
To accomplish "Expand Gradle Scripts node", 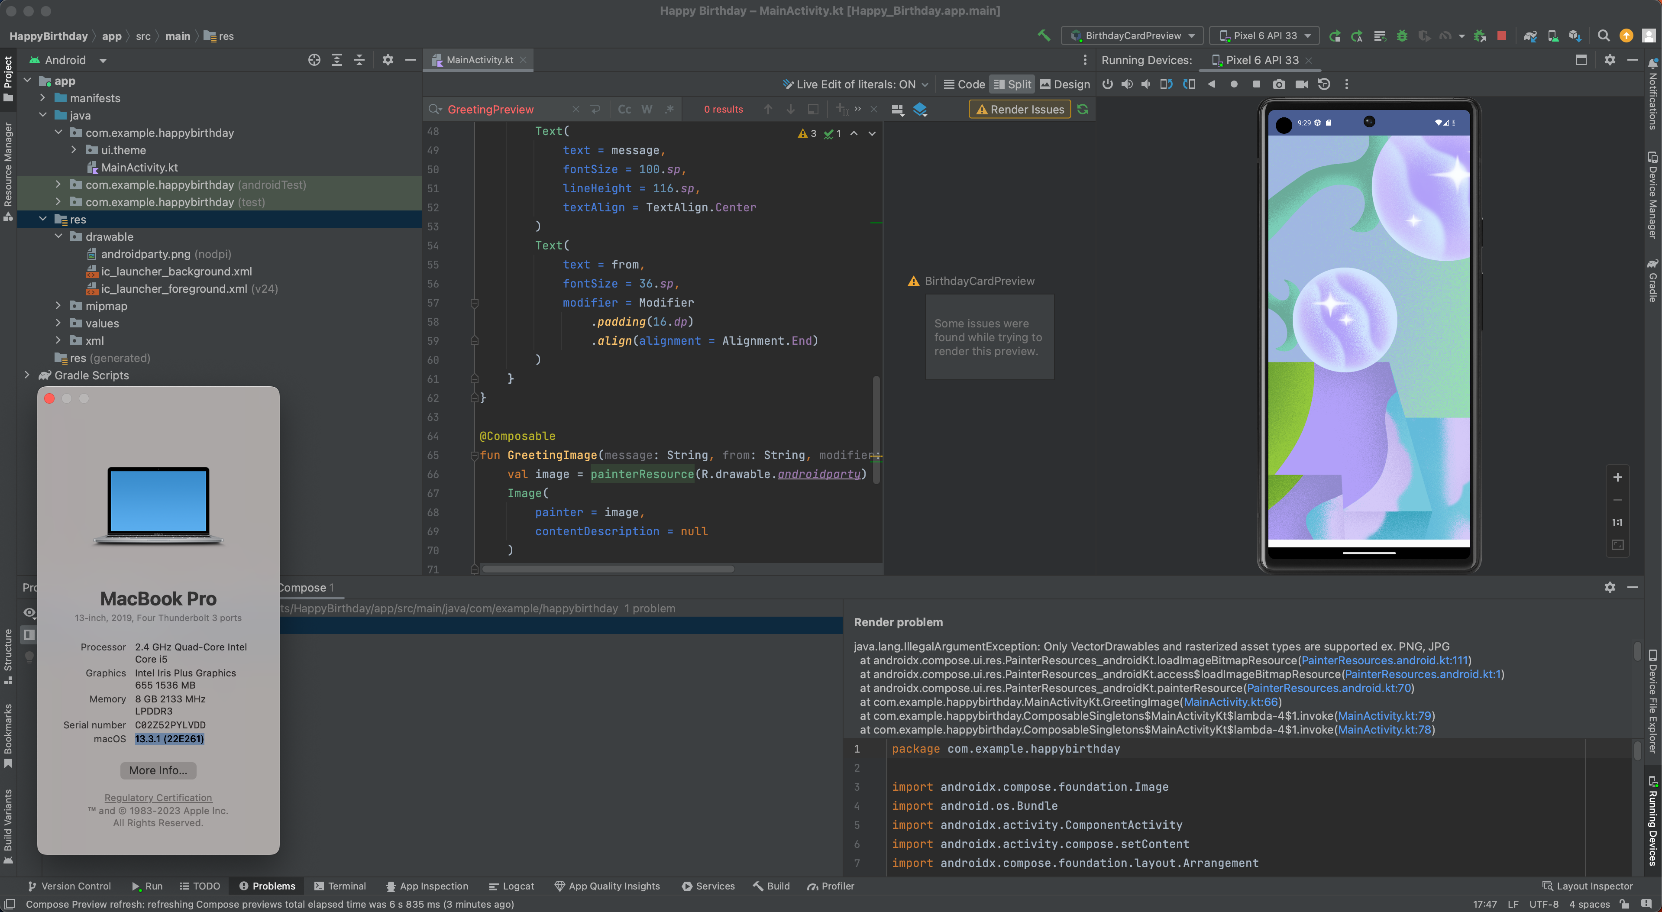I will (27, 375).
